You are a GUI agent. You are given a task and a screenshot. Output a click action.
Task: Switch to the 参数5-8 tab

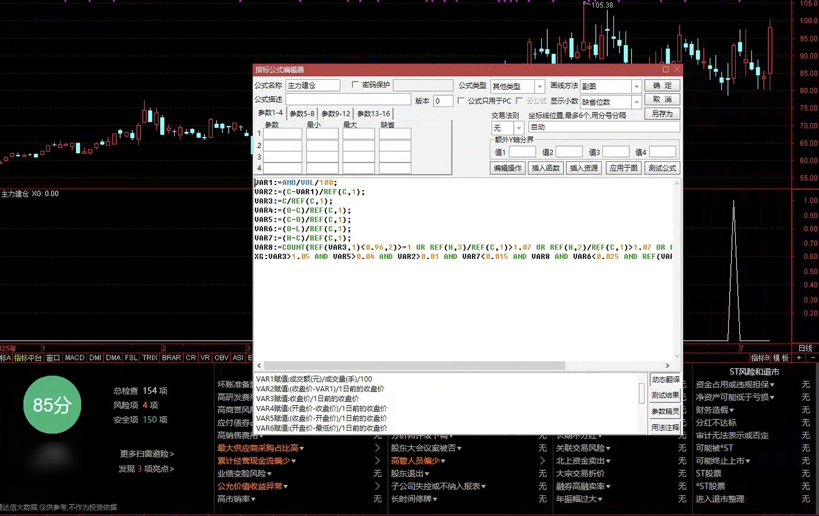[302, 113]
